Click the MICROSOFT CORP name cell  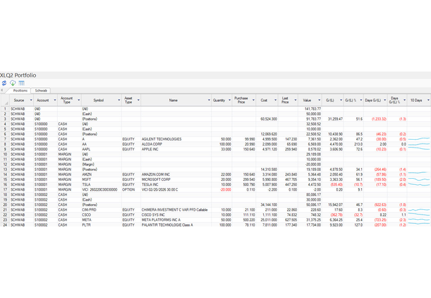176,179
